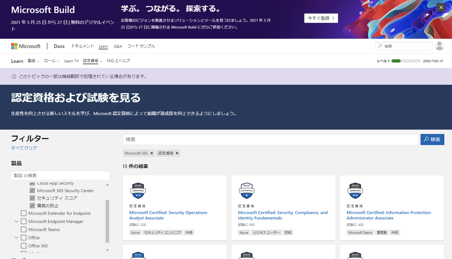
Task: Open the Q&A section
Action: [x=118, y=46]
